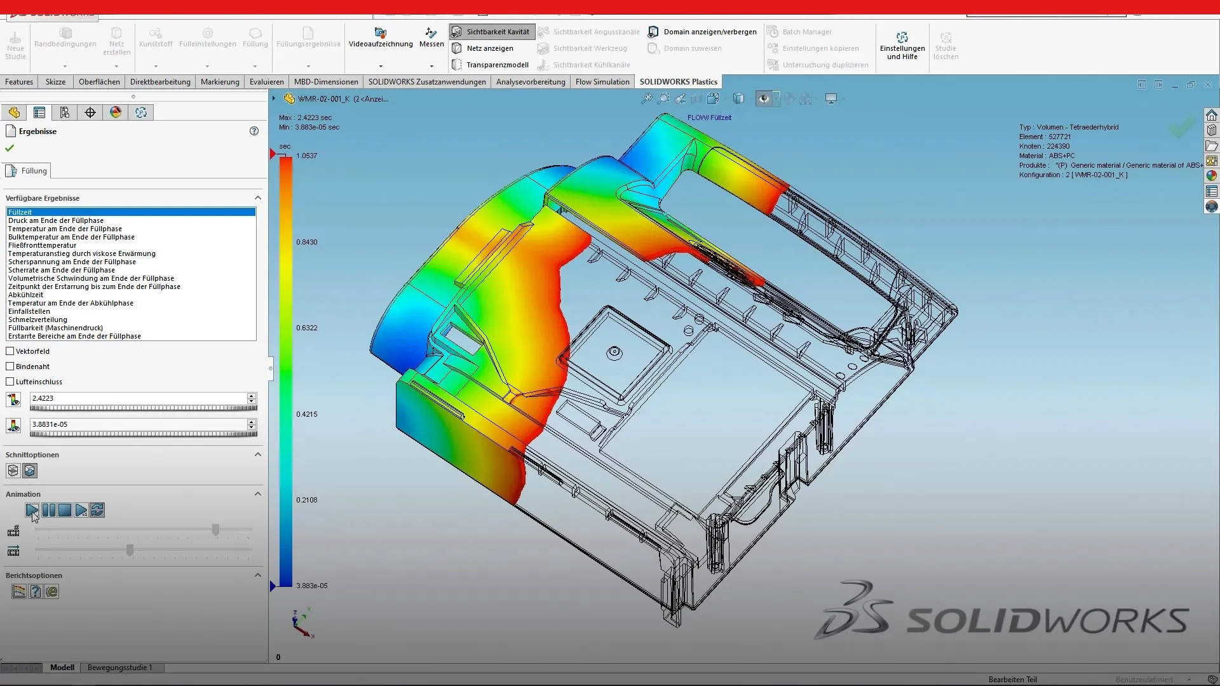This screenshot has width=1220, height=686.
Task: Activate the Zoom to Fit view tool
Action: tap(647, 98)
